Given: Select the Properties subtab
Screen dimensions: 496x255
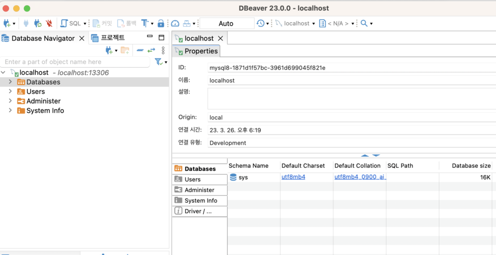Looking at the screenshot, I should coord(197,51).
